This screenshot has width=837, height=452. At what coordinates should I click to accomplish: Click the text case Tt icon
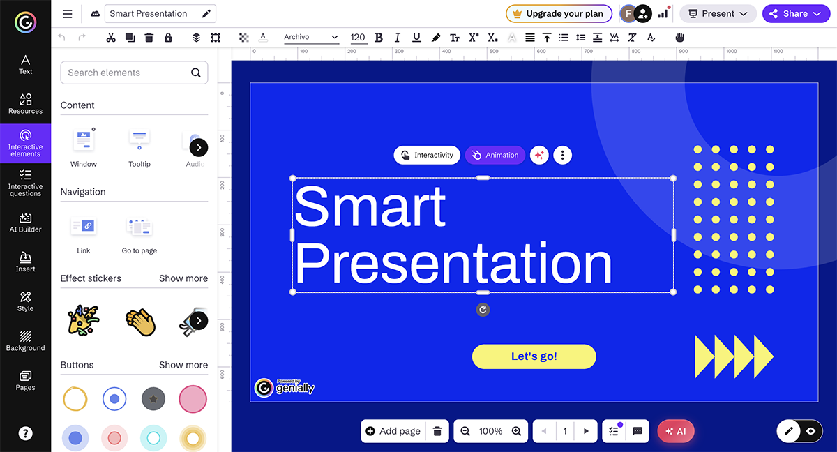coord(455,38)
